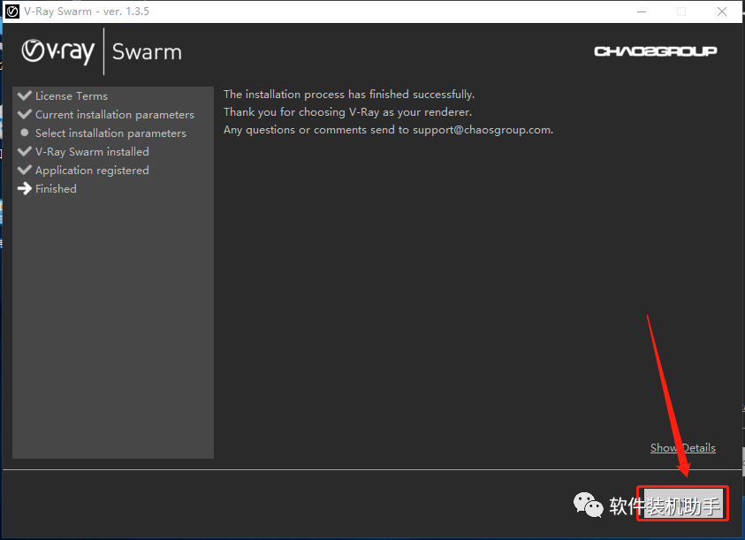This screenshot has width=745, height=540.
Task: Click the arrow icon next to Finished
Action: (24, 189)
